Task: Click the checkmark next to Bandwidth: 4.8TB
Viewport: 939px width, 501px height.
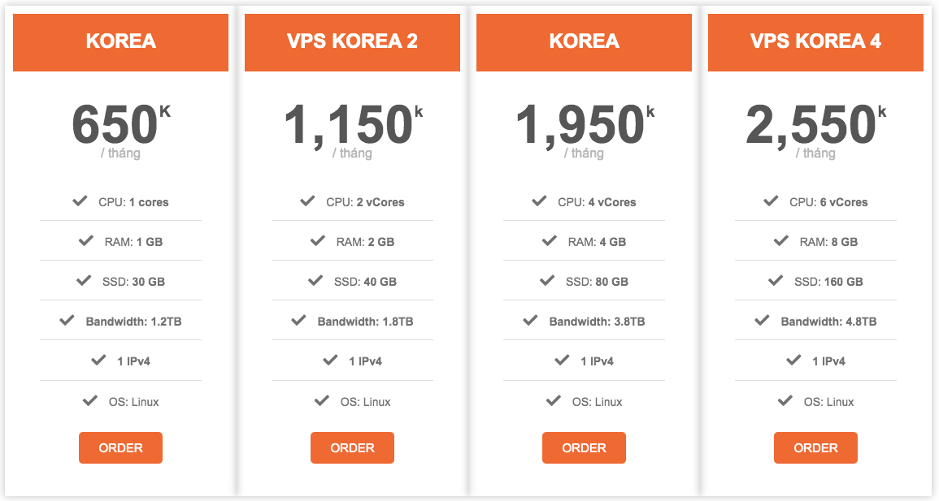Action: [x=762, y=321]
